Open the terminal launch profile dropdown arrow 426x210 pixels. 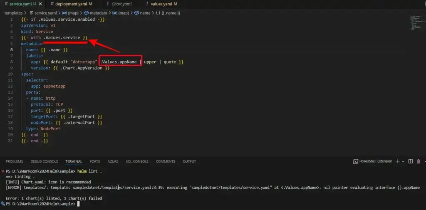pyautogui.click(x=403, y=161)
